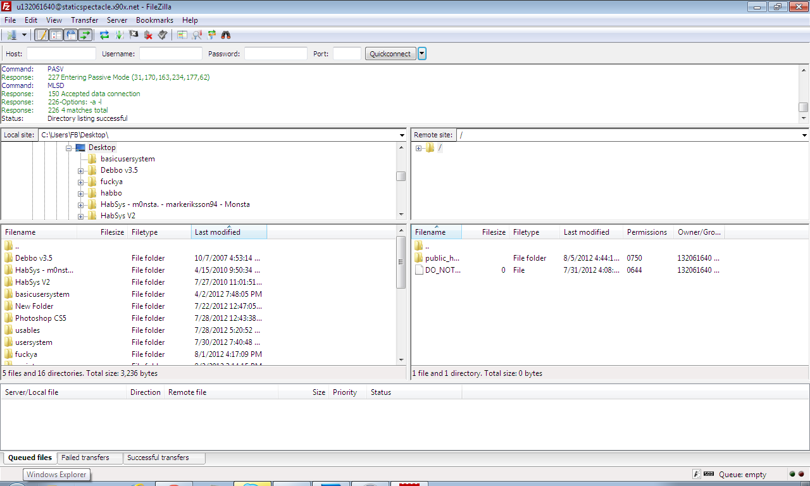Click the Username input field
This screenshot has width=810, height=486.
click(x=171, y=54)
